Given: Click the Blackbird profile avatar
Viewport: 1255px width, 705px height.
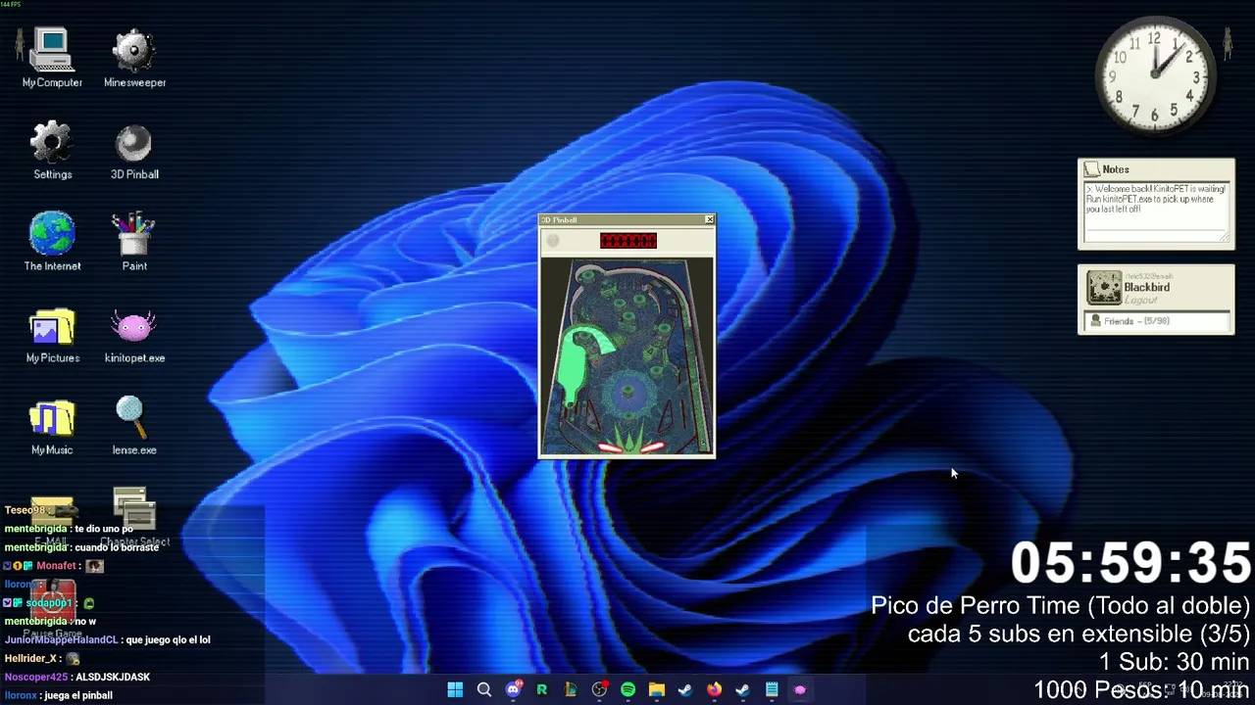Looking at the screenshot, I should click(1103, 288).
